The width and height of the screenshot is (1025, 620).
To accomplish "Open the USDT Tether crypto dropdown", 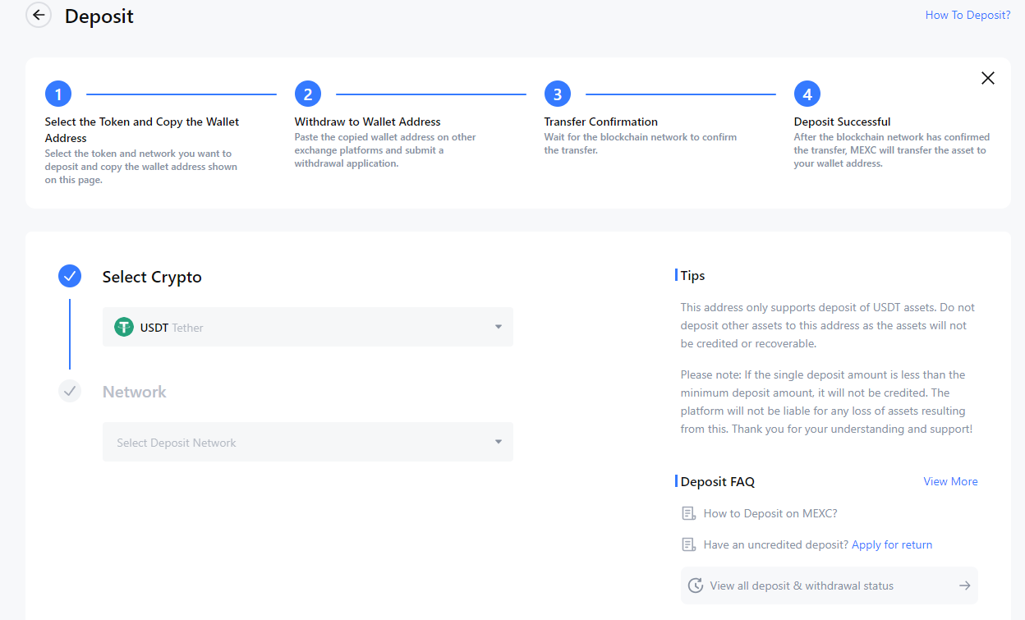I will (x=307, y=328).
